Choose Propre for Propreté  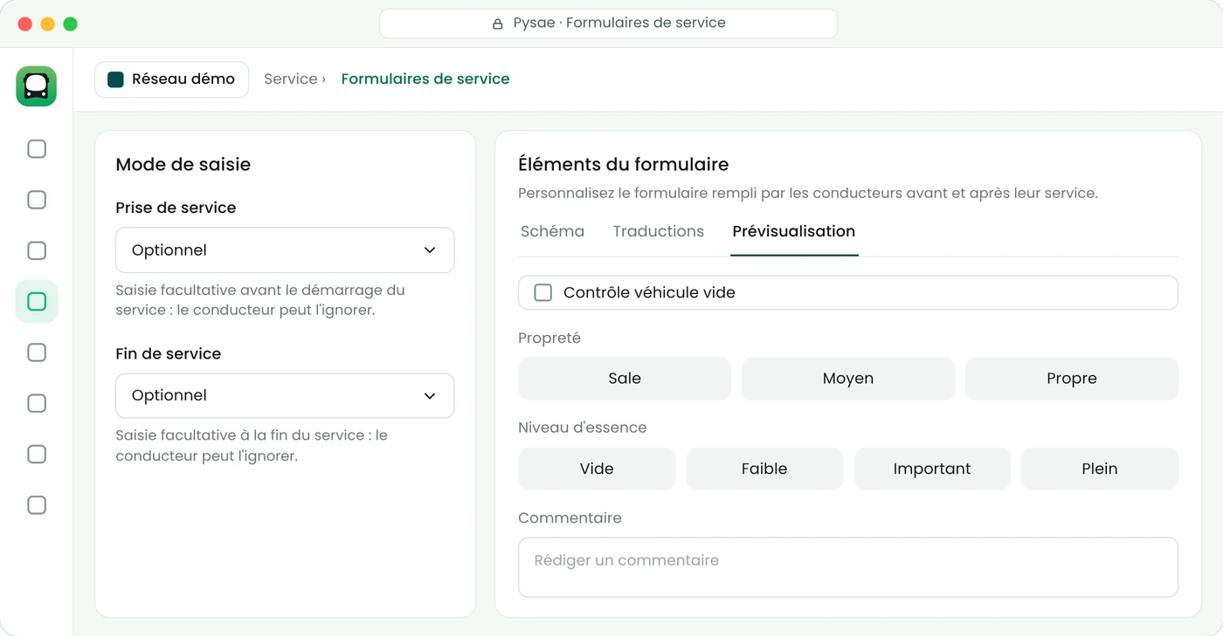tap(1072, 379)
